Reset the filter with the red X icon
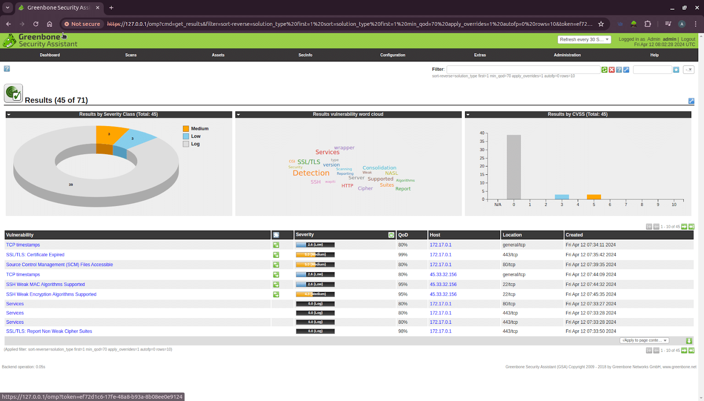 (x=612, y=70)
